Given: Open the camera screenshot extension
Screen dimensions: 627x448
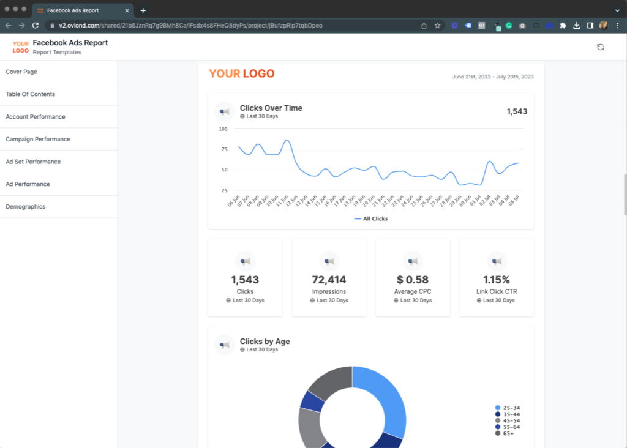Looking at the screenshot, I should (x=522, y=26).
